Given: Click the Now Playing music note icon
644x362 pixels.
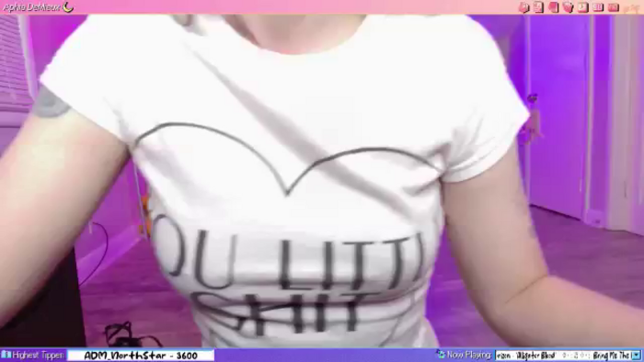Looking at the screenshot, I should (x=441, y=355).
